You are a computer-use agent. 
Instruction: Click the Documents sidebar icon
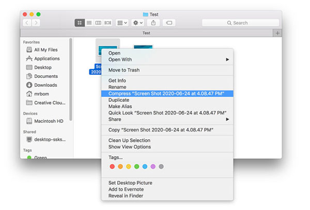(29, 76)
